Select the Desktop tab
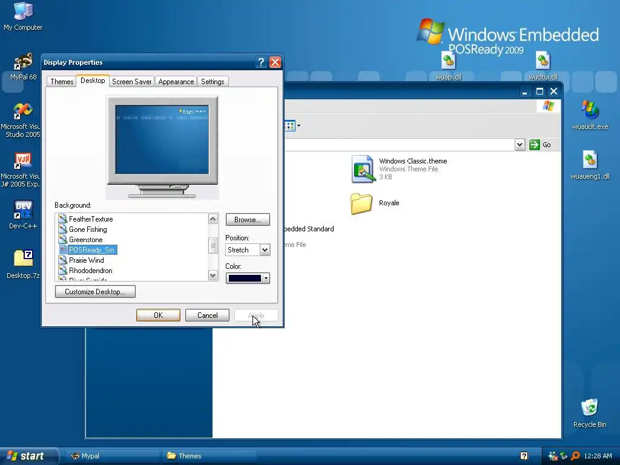Viewport: 620px width, 465px height. [93, 81]
